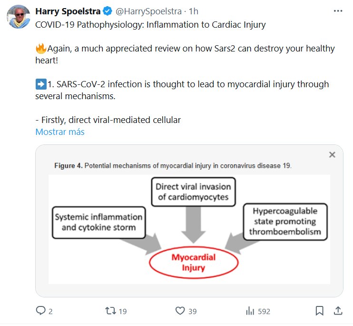Screen dimensions: 353x326
Task: Click the Figure 4 caption text
Action: (x=173, y=166)
